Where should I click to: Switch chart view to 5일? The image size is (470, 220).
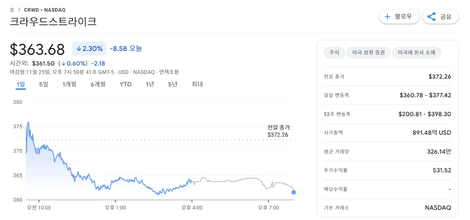pyautogui.click(x=43, y=84)
